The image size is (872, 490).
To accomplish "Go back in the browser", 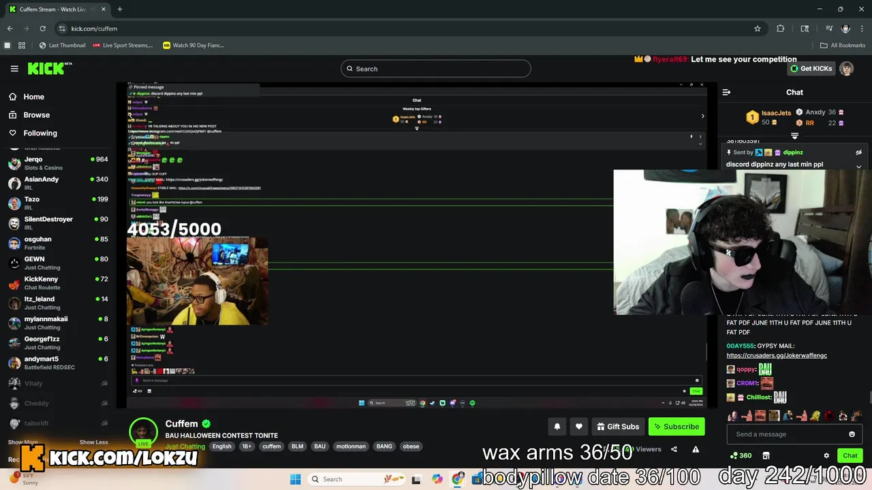I will pyautogui.click(x=10, y=29).
